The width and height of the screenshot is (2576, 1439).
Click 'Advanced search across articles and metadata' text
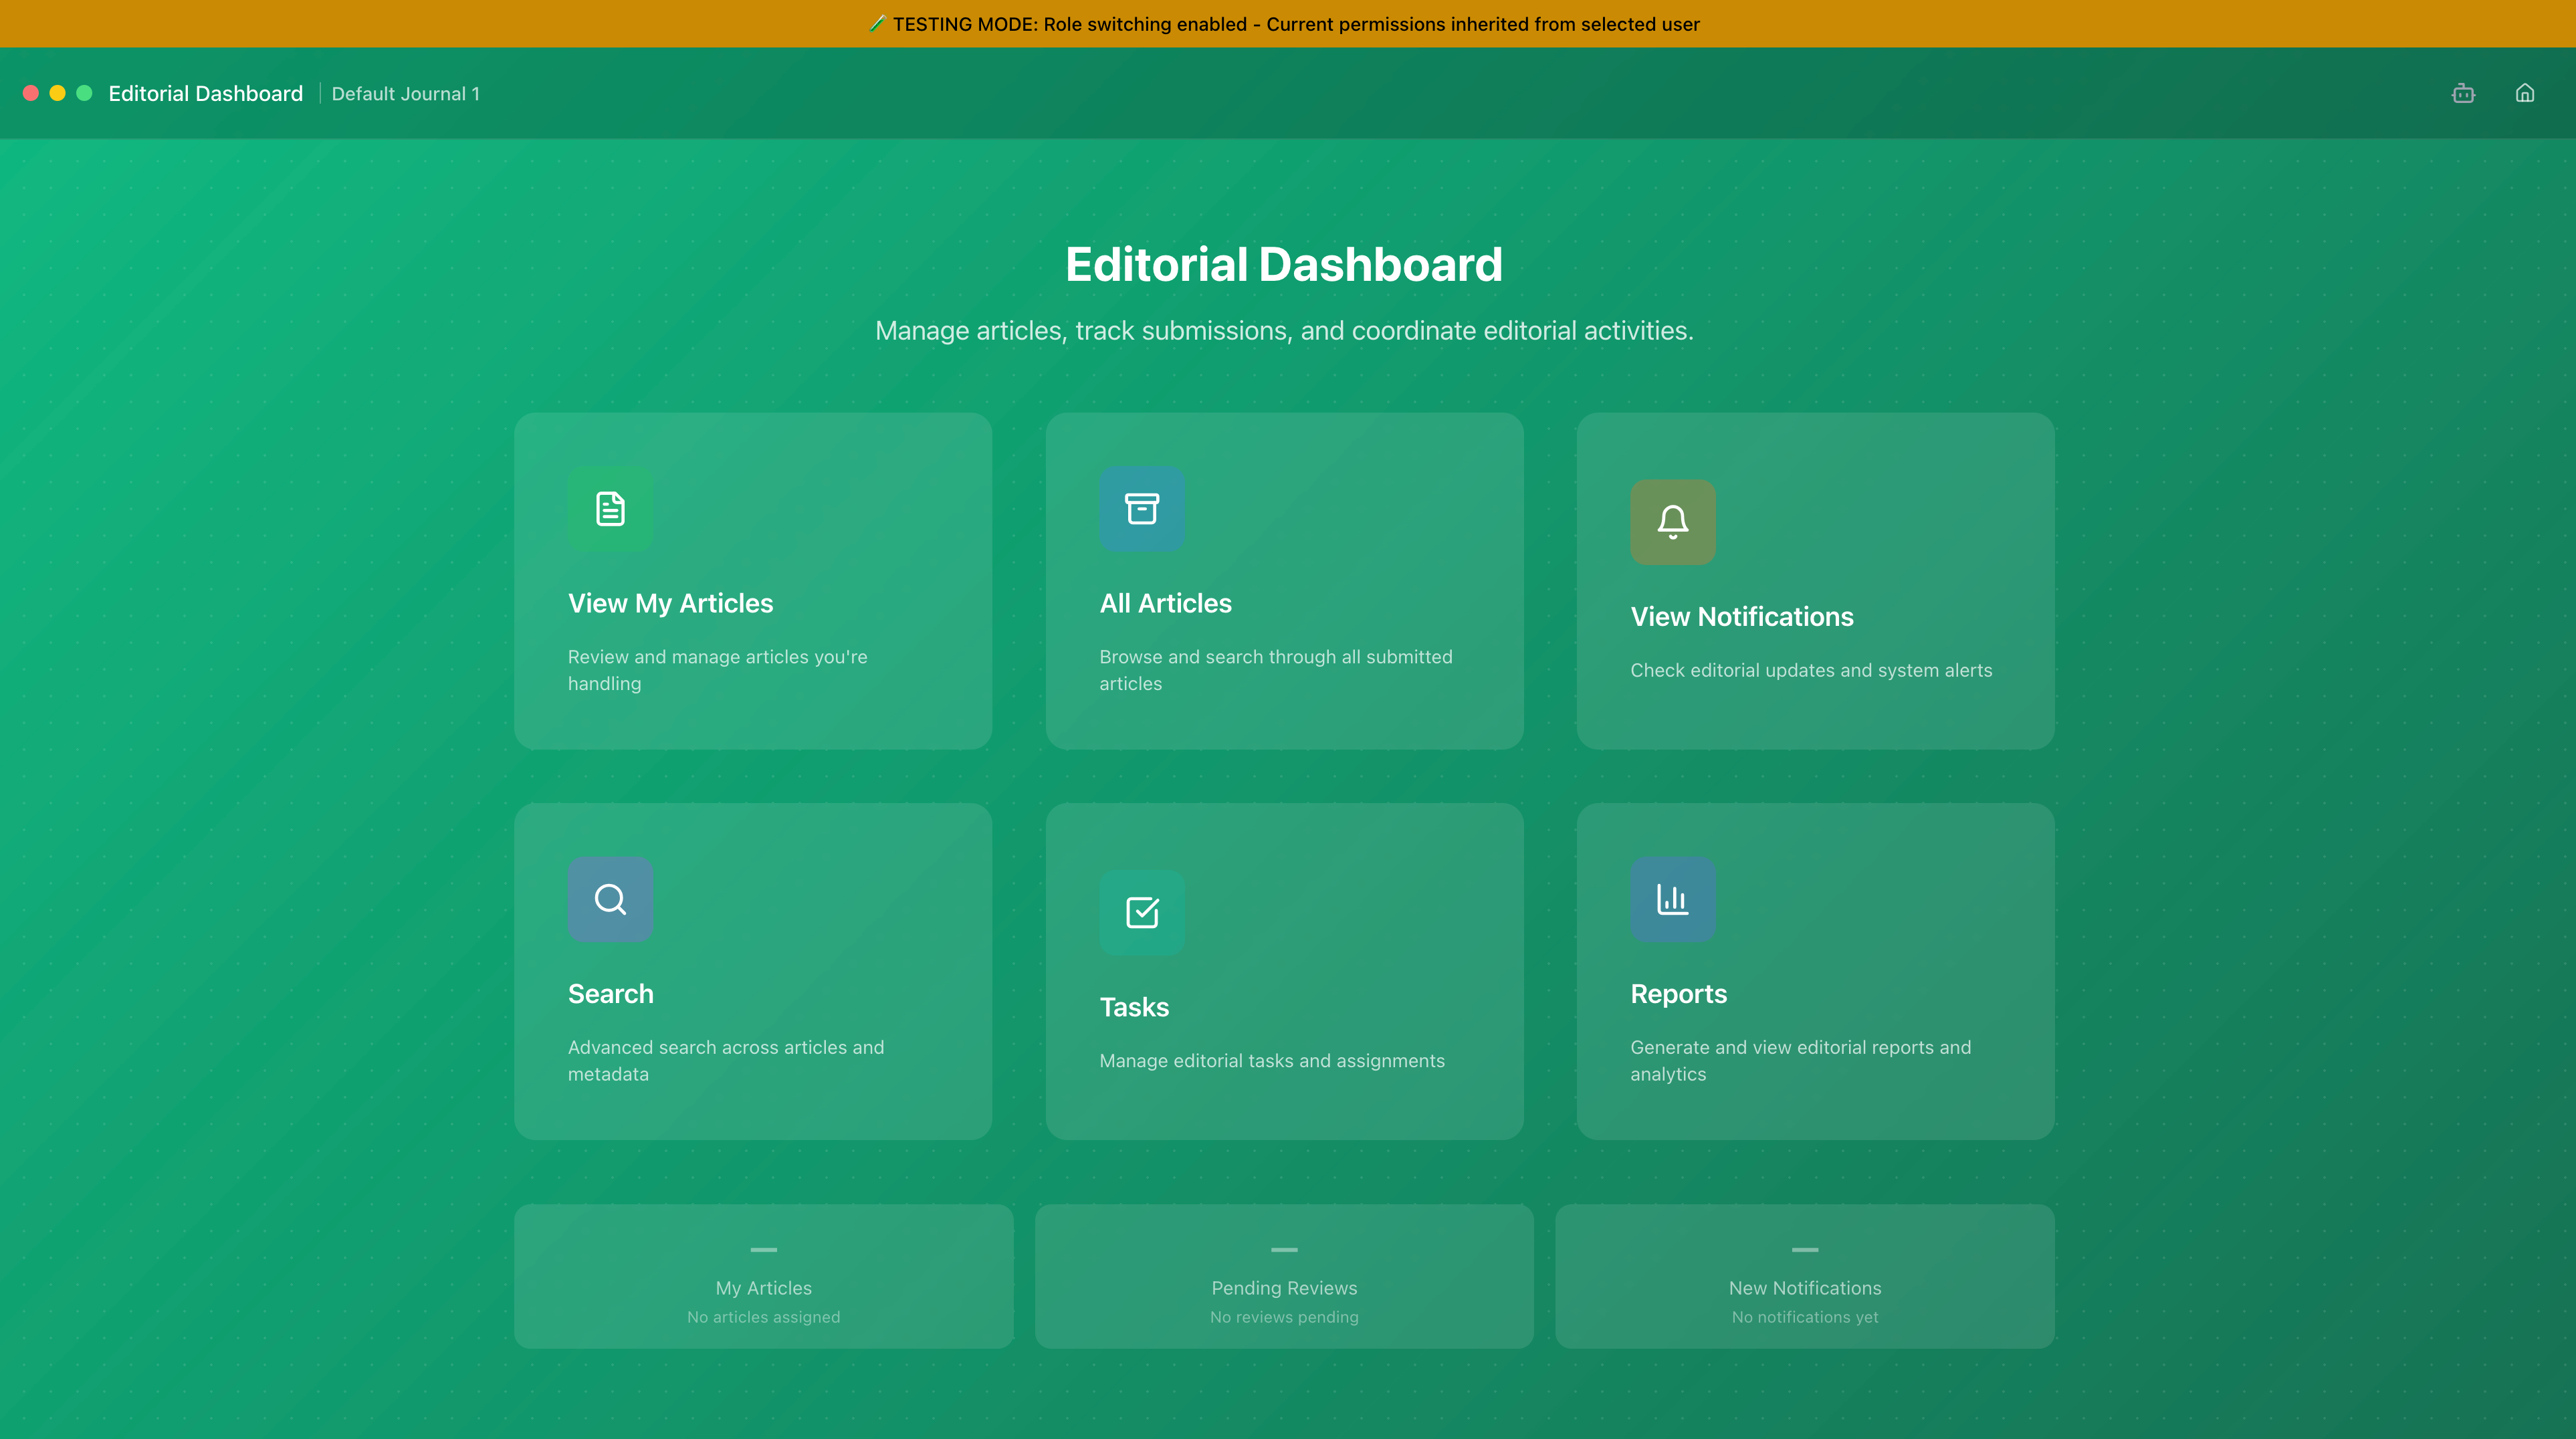click(726, 1060)
